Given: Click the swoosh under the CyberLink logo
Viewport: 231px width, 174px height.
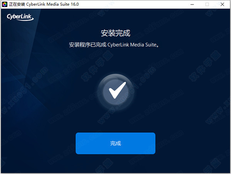Looking at the screenshot, I should point(25,20).
